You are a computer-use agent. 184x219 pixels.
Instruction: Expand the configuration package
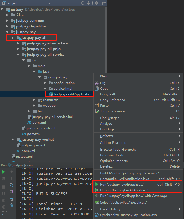[x=45, y=83]
